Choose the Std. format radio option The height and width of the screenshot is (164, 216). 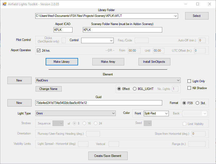(197, 103)
